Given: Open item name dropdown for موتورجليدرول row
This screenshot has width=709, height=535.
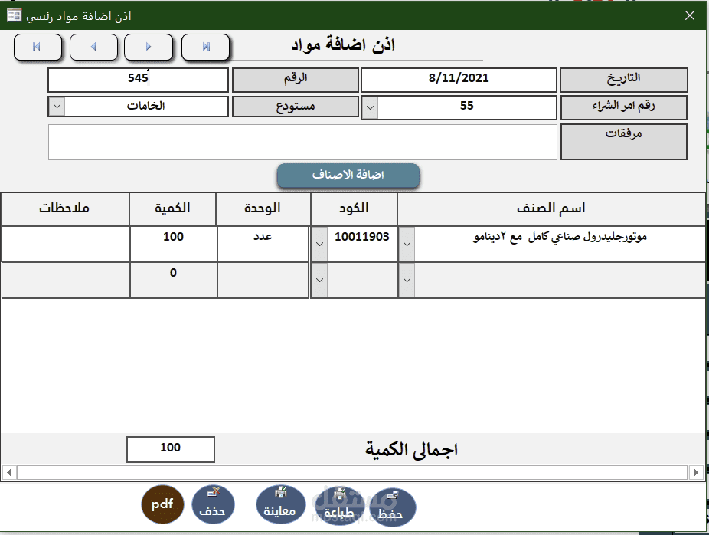Looking at the screenshot, I should [x=407, y=245].
